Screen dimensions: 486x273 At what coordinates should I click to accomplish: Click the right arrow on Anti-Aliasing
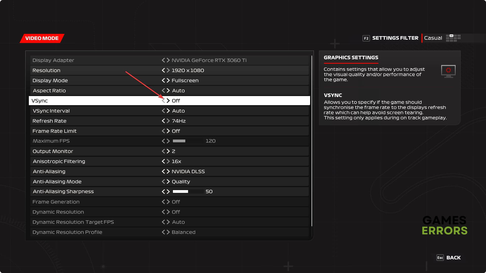[168, 171]
